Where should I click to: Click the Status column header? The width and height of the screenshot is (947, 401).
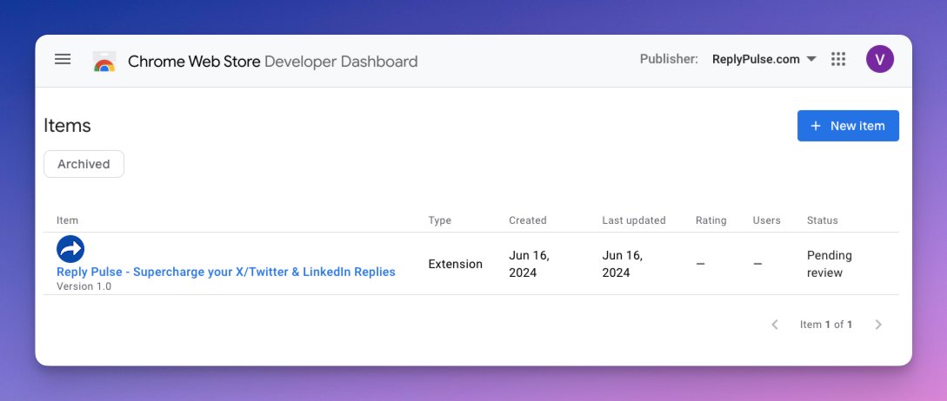[x=822, y=220]
